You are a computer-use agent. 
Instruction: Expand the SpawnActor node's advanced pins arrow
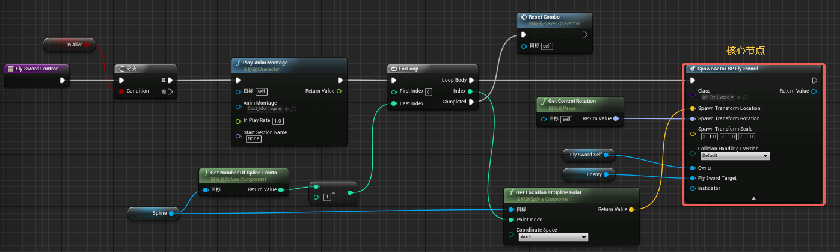tap(753, 198)
